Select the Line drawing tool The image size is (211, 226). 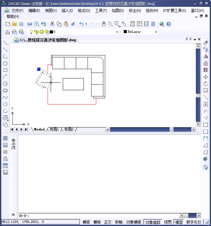coord(5,43)
